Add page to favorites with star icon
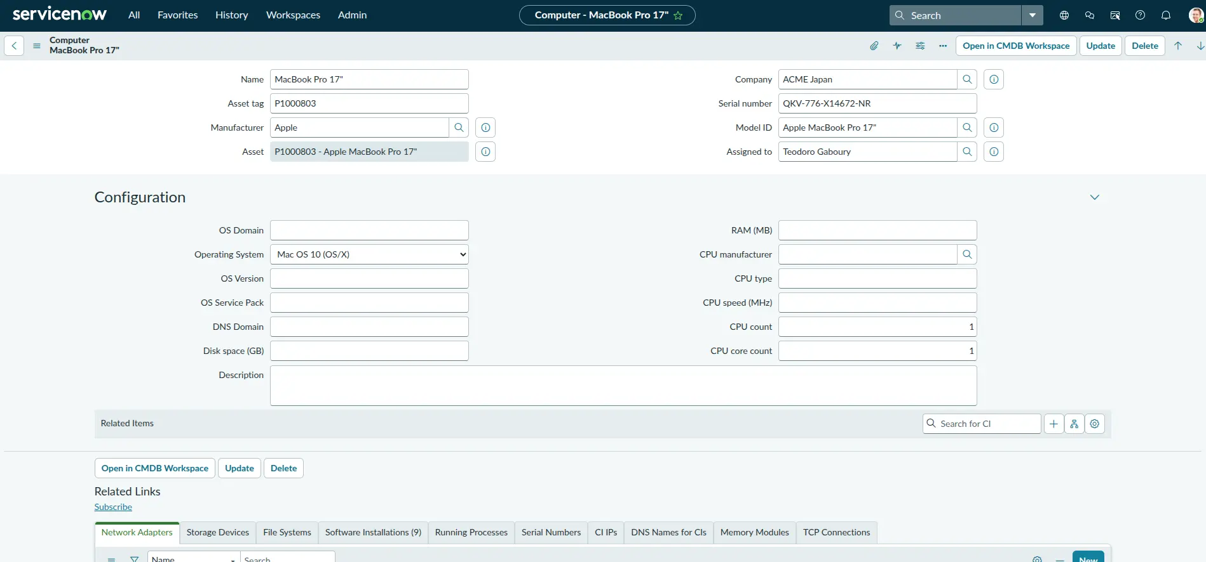The height and width of the screenshot is (562, 1206). (x=678, y=15)
